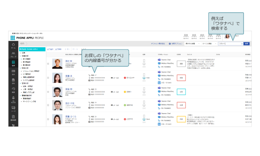The height and width of the screenshot is (156, 260).
Task: Open the PA PLACE sidebar icon
Action: 13,98
